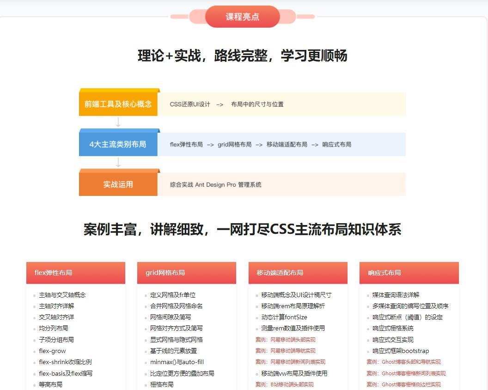The width and height of the screenshot is (488, 390).
Task: Open the flex弹性布局 card header
Action: 76,273
